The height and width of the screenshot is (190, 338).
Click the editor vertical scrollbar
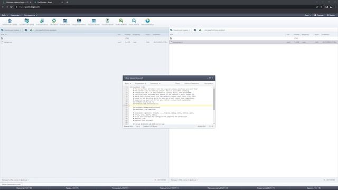pyautogui.click(x=214, y=99)
